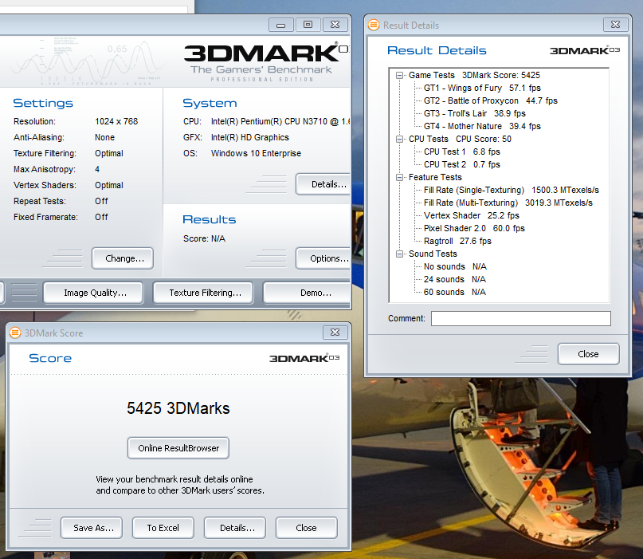Select the No sounds row
643x559 pixels.
tap(455, 267)
